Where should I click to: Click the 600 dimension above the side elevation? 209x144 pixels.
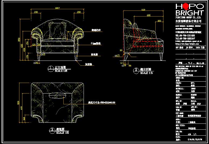point(149,15)
